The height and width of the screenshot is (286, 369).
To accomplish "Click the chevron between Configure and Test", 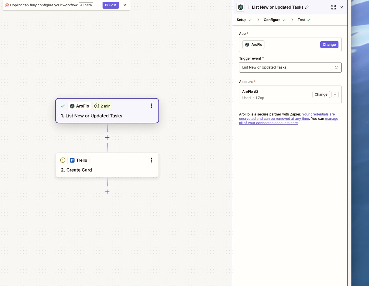I will 292,20.
